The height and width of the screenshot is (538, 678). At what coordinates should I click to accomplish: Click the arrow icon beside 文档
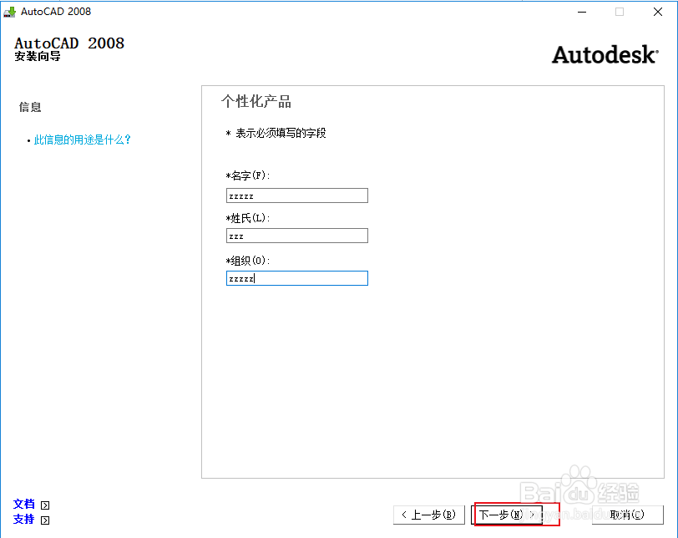click(x=44, y=505)
